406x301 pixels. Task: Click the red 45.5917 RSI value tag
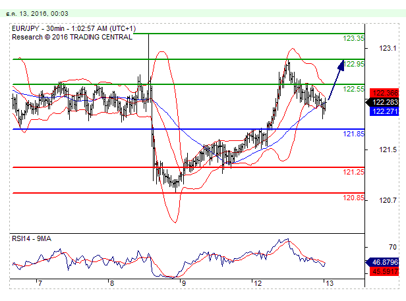[x=384, y=271]
